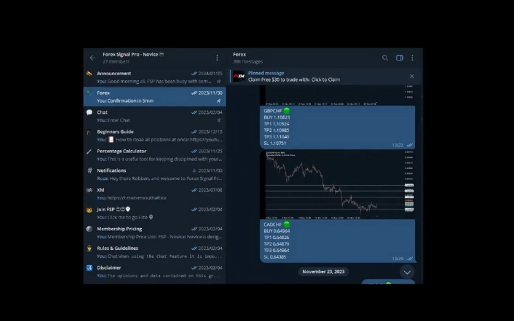
Task: Click the Chat speech bubble icon
Action: coord(89,112)
